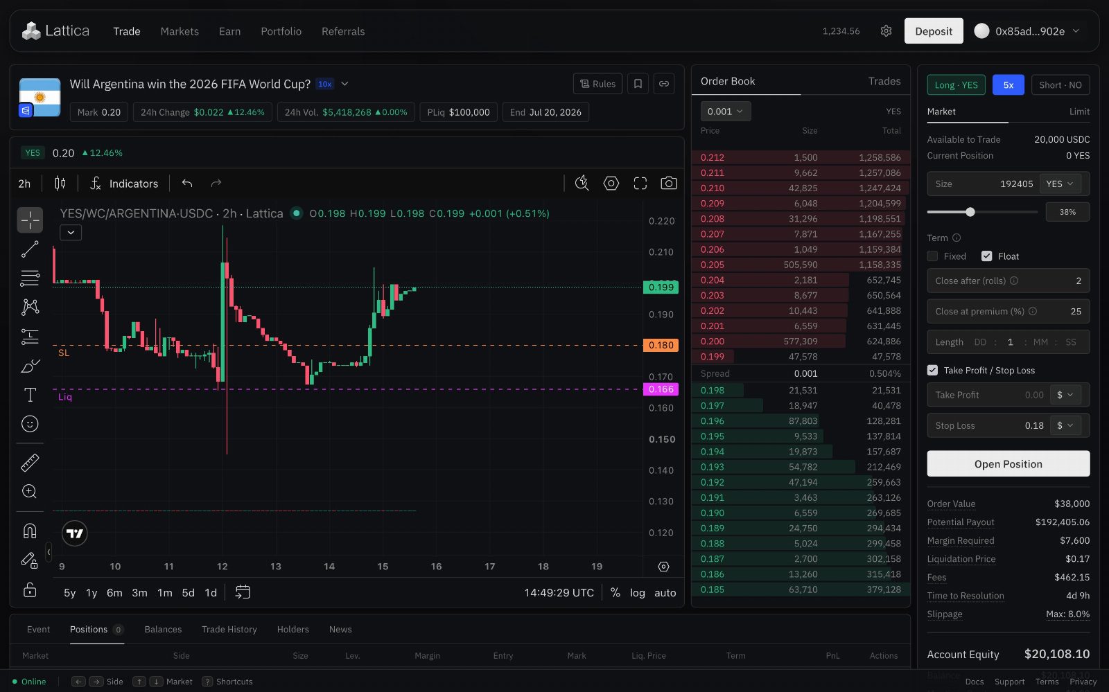This screenshot has height=692, width=1109.
Task: Switch to the Trades tab
Action: 884,81
